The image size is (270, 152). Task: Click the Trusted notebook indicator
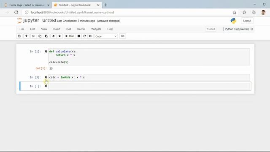[211, 29]
